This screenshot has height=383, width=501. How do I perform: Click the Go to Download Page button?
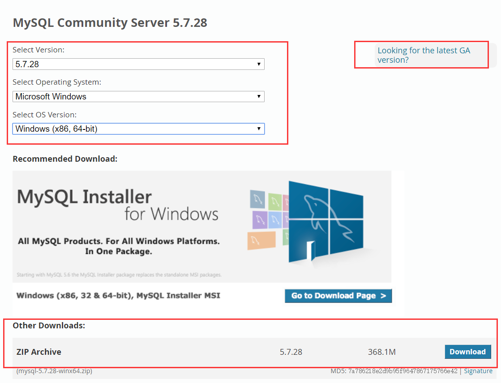338,296
